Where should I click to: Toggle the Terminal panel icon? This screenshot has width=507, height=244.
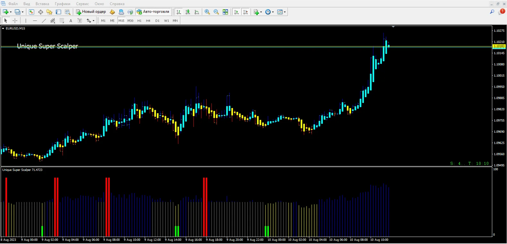click(58, 12)
